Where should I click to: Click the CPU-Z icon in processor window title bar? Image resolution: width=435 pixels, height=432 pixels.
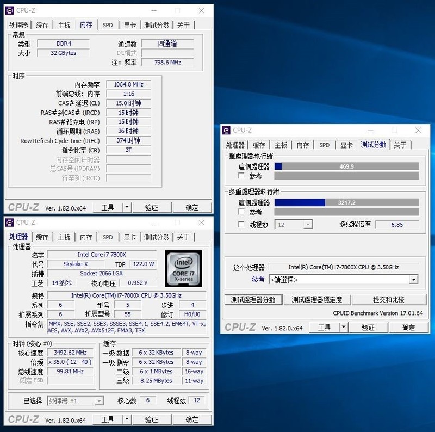click(x=10, y=223)
